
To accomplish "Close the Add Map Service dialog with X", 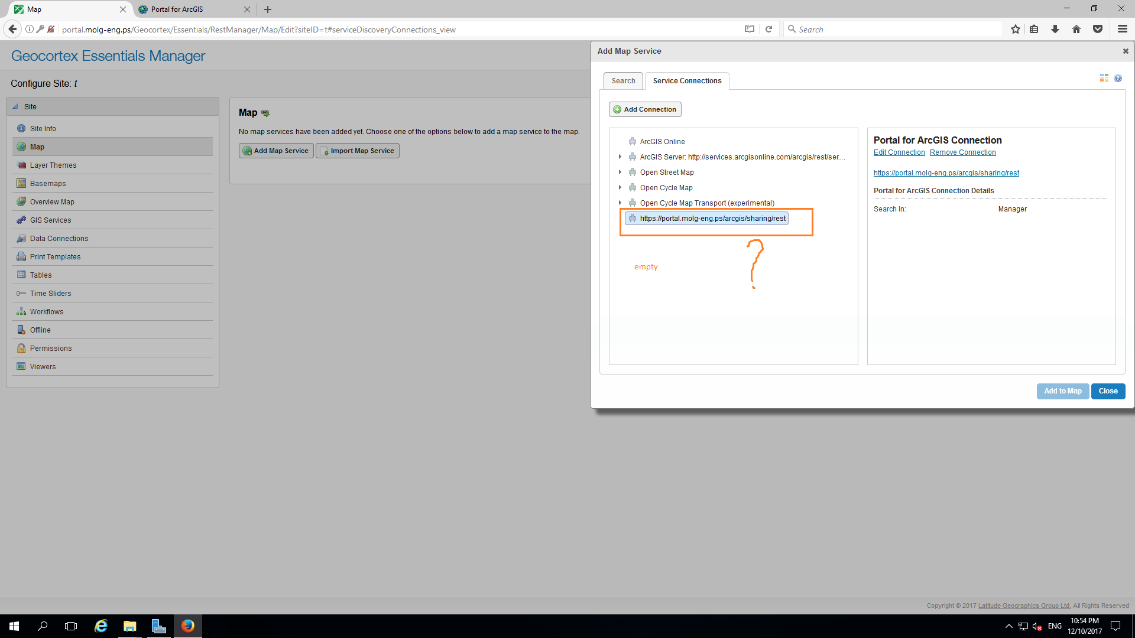I will [1126, 51].
